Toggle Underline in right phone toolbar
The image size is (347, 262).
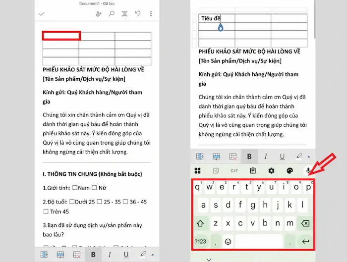pos(282,157)
